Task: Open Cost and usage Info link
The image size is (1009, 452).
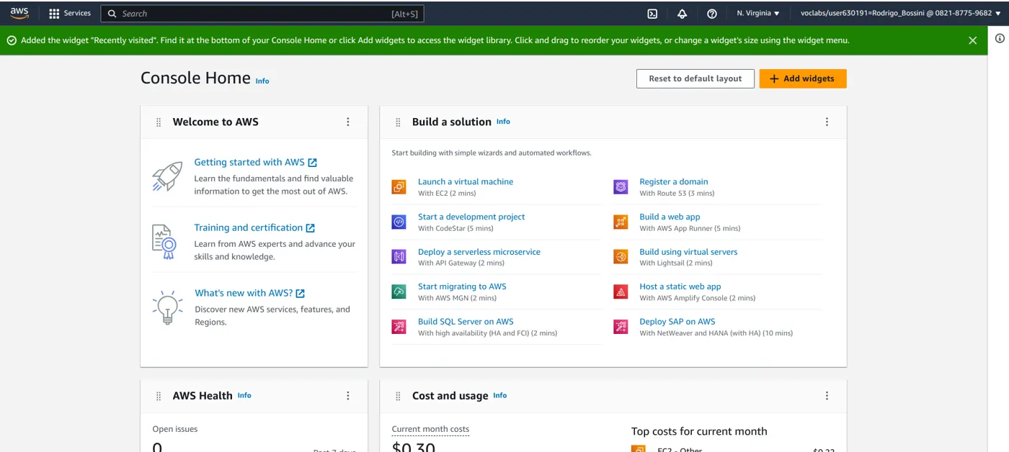Action: [x=500, y=395]
